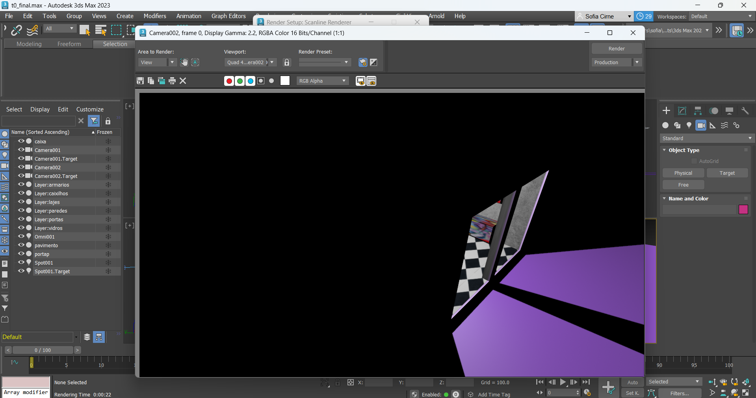This screenshot has height=398, width=756.
Task: Open the Modify panel tab icon
Action: click(x=682, y=111)
